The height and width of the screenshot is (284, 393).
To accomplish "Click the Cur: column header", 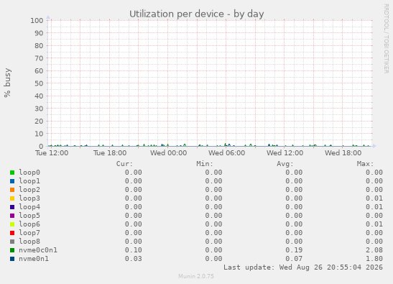I will click(x=124, y=164).
